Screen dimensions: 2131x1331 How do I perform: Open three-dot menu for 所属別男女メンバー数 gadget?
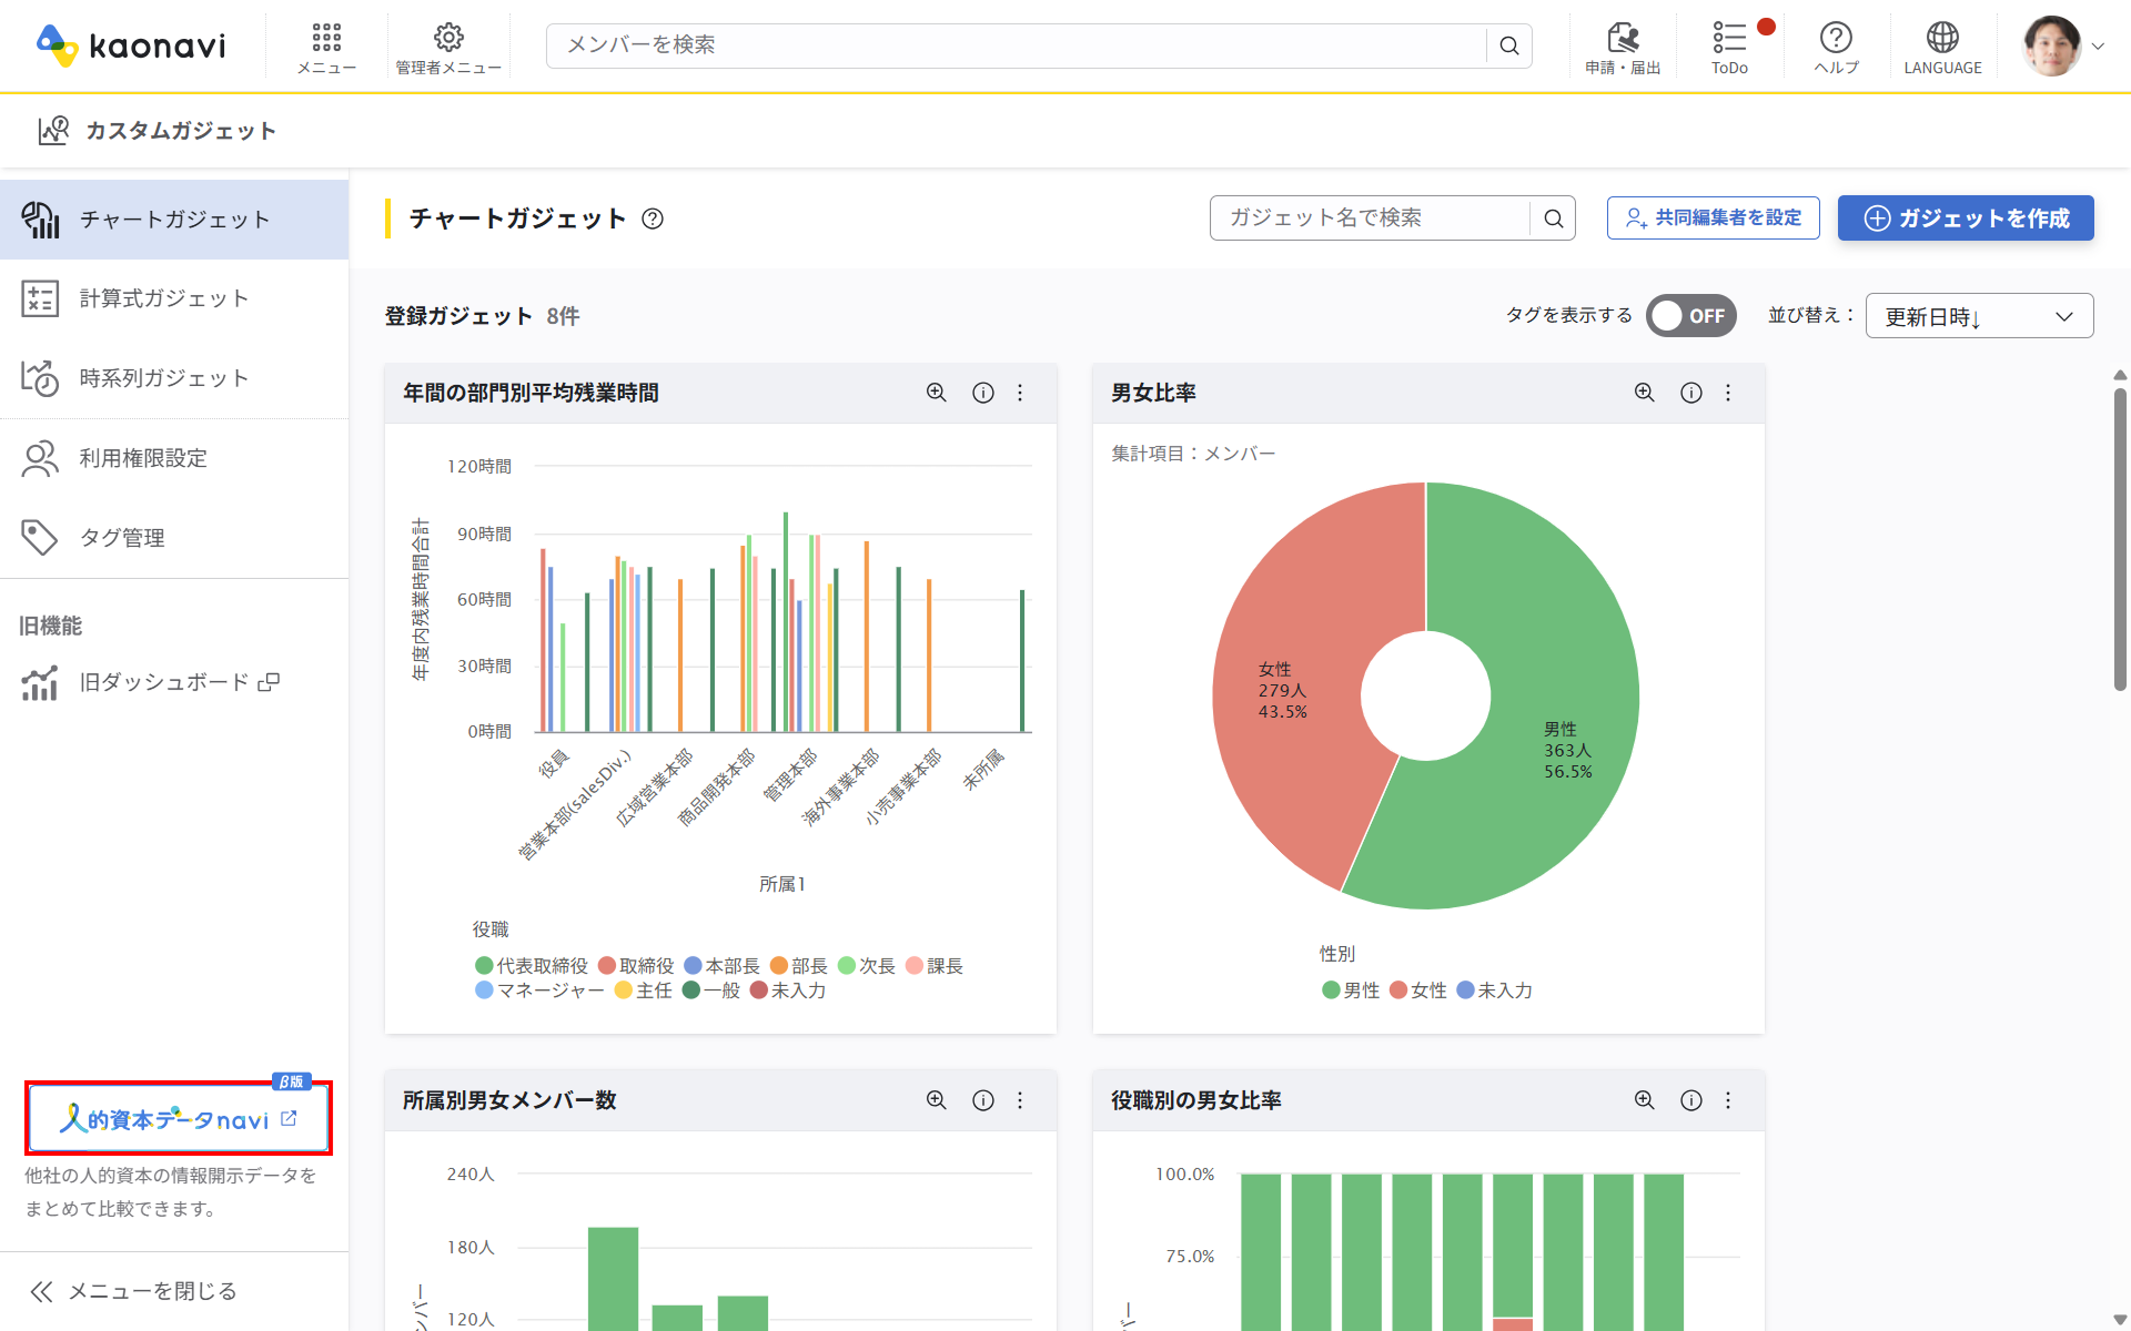pyautogui.click(x=1020, y=1100)
